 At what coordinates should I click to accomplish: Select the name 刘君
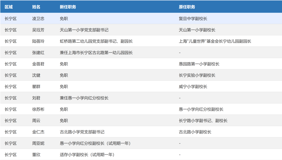[36, 98]
